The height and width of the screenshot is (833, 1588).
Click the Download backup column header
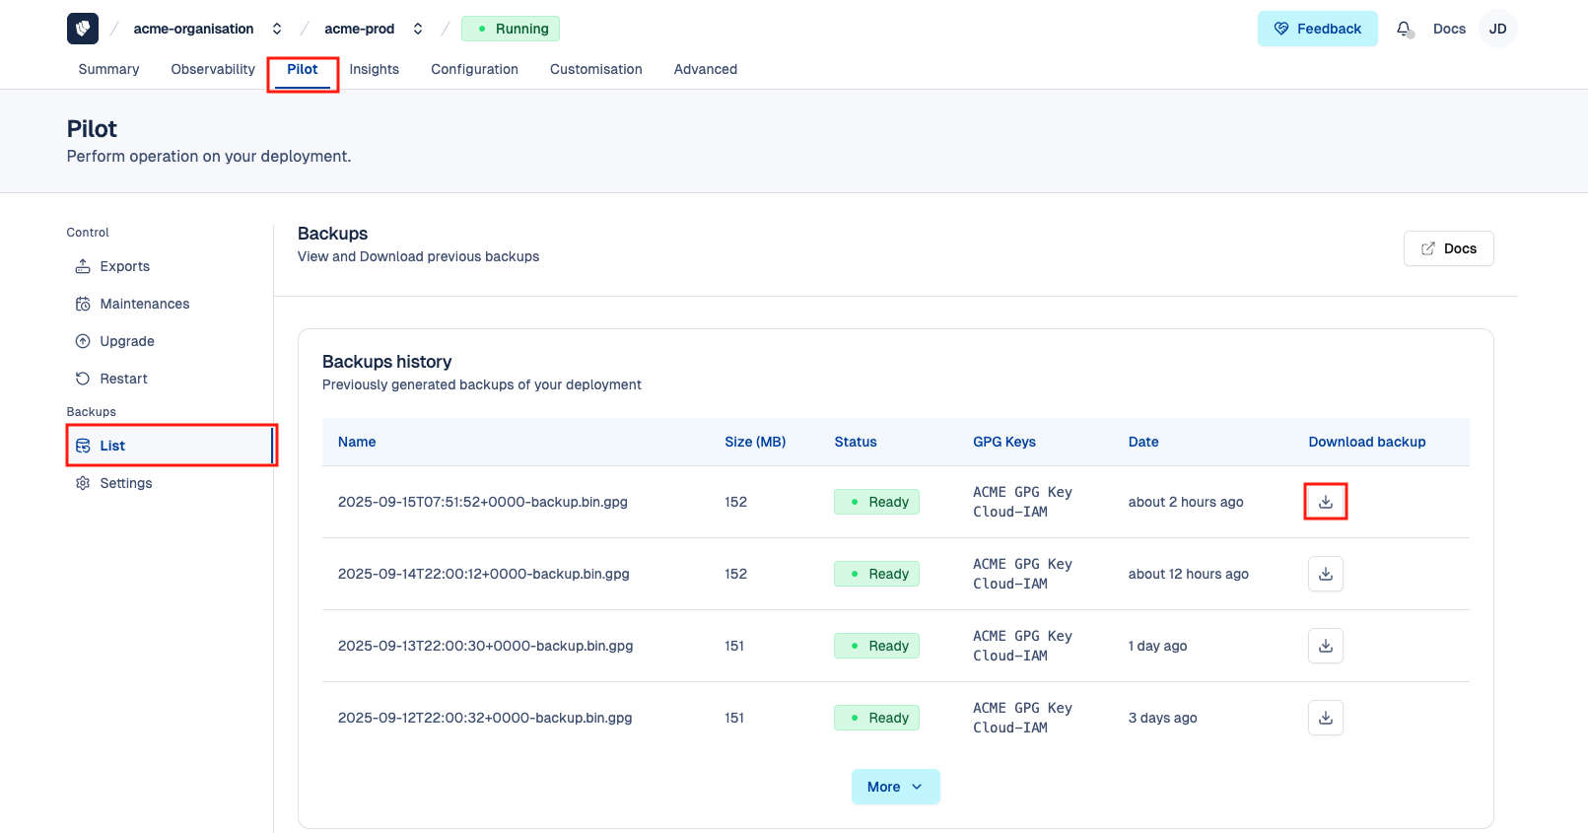(1367, 442)
